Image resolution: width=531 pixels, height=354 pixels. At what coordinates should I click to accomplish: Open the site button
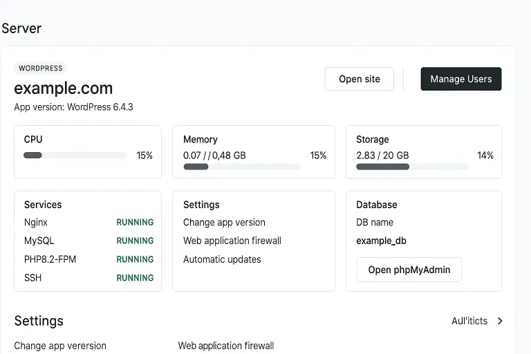click(359, 79)
